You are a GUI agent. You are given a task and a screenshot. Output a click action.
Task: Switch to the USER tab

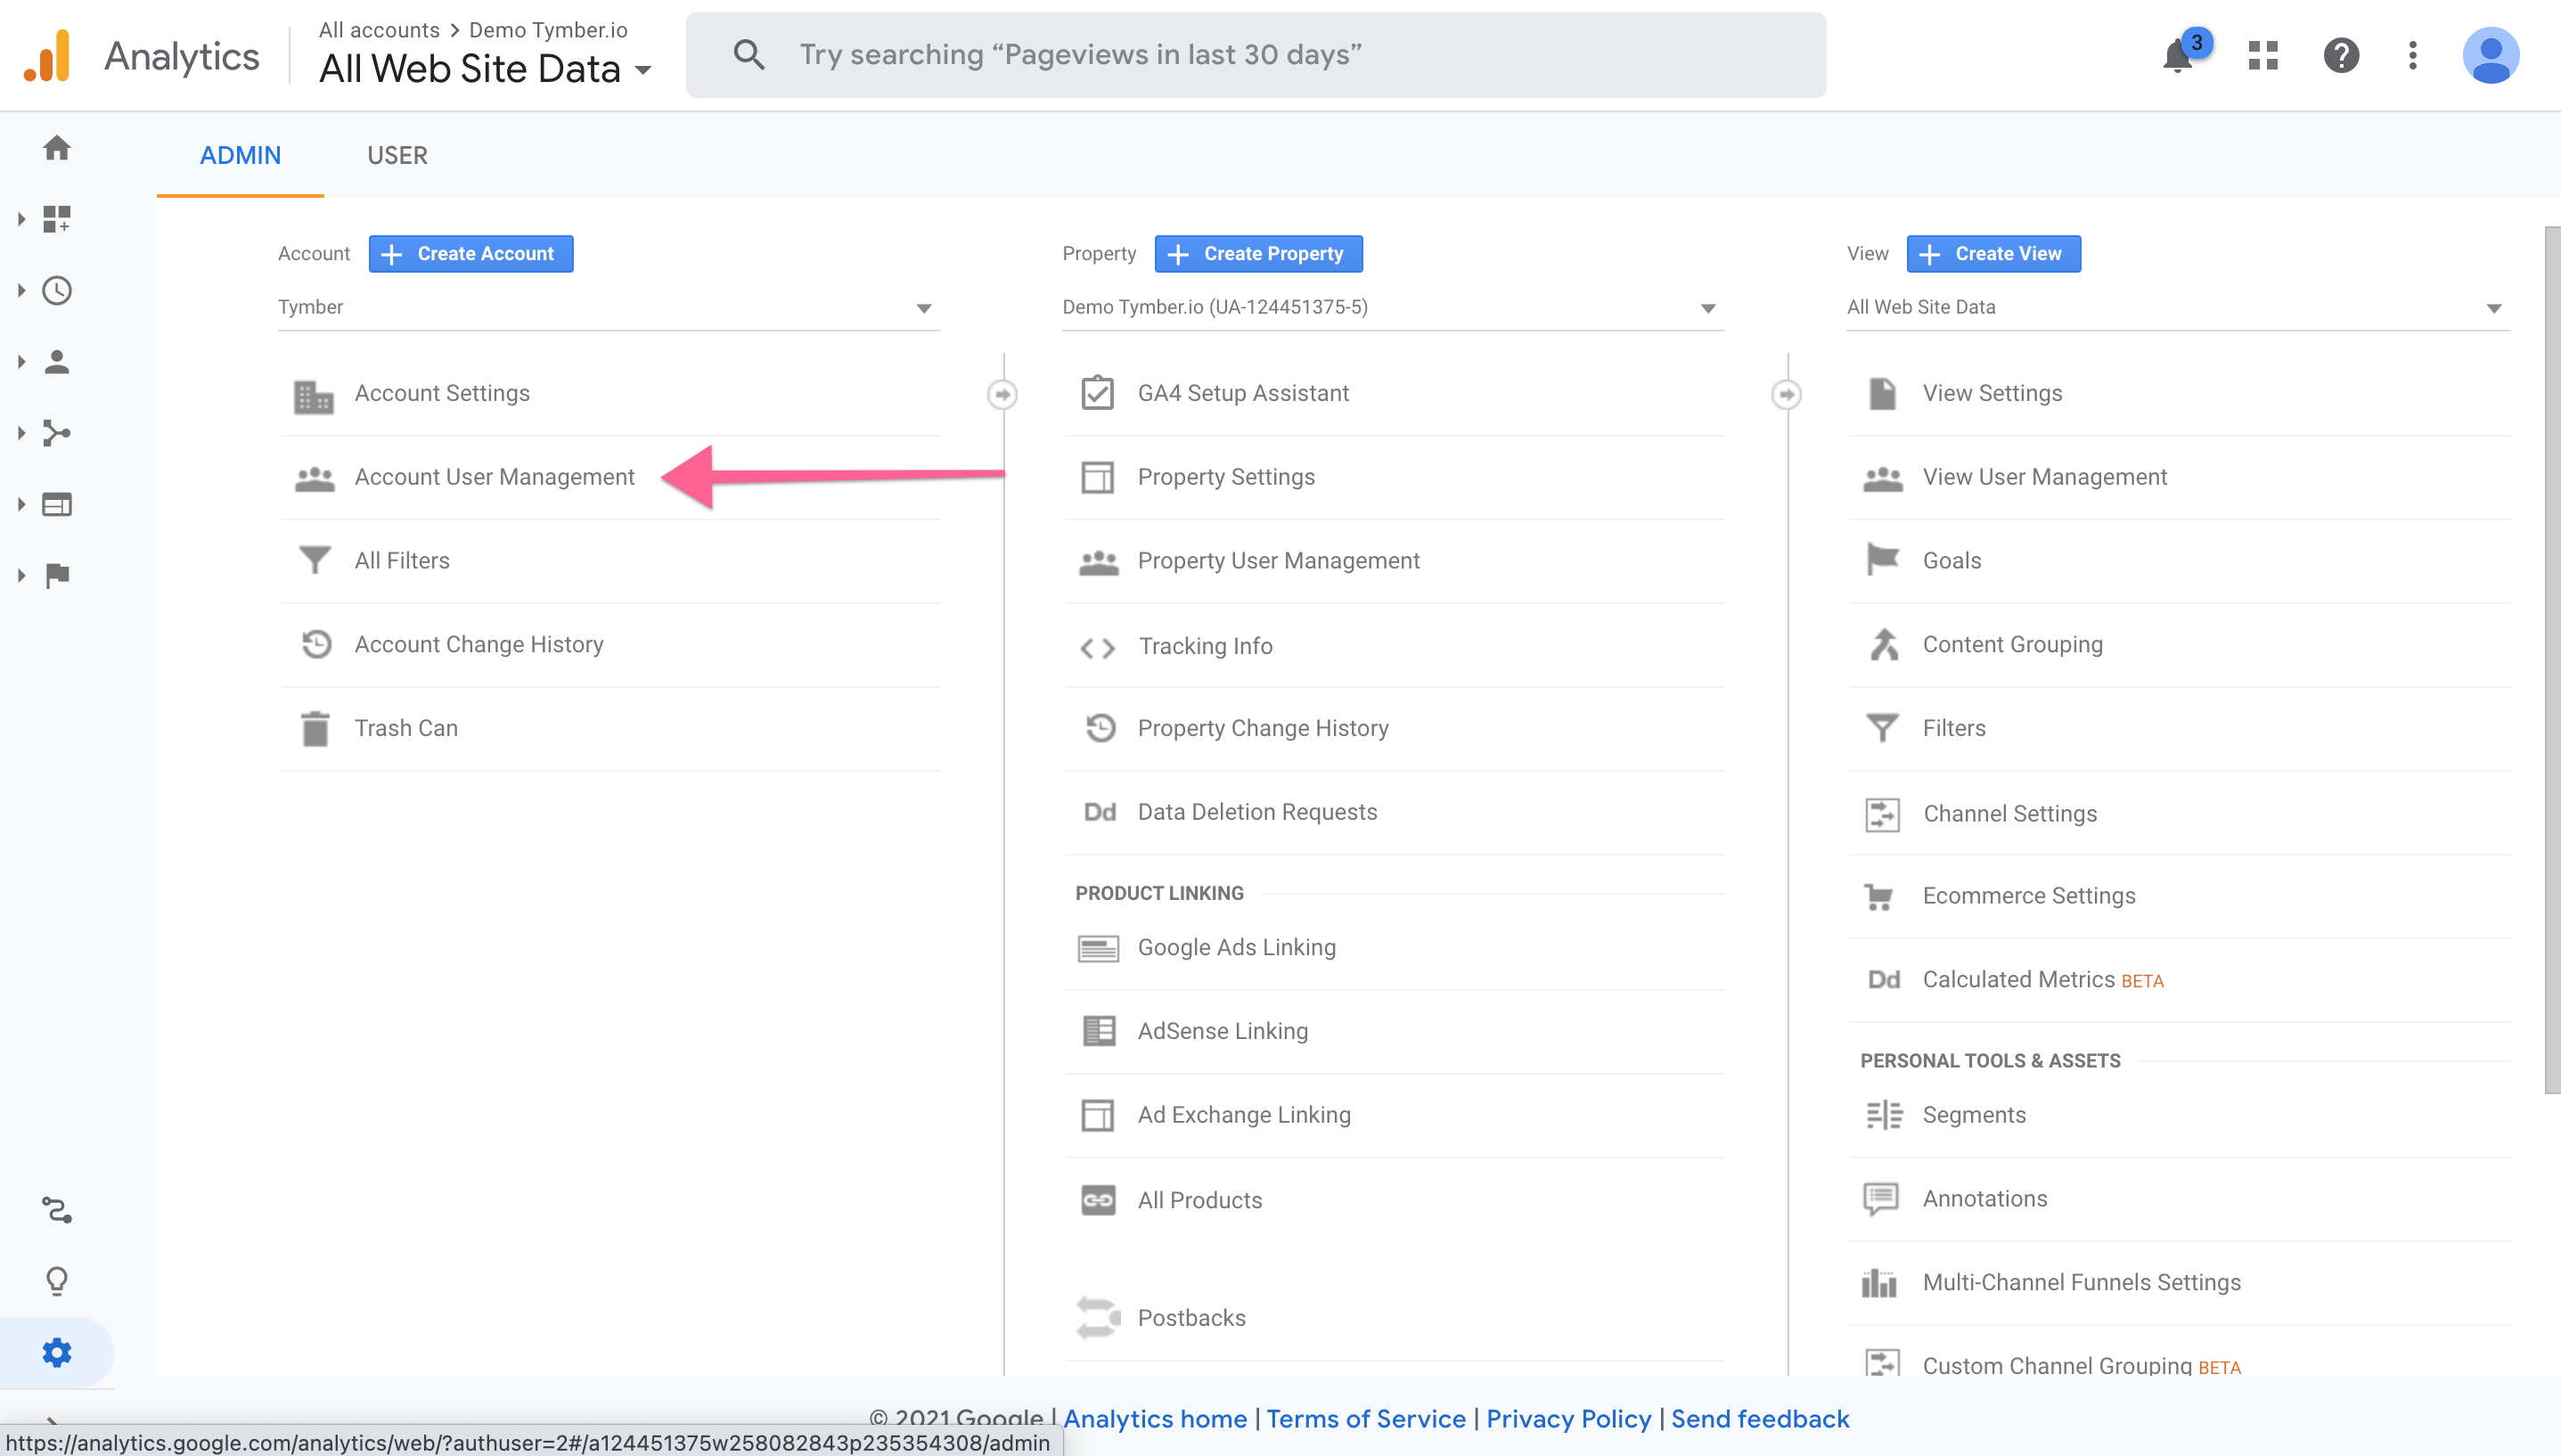tap(397, 156)
